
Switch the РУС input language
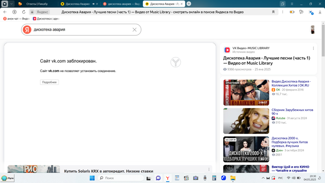(280, 178)
